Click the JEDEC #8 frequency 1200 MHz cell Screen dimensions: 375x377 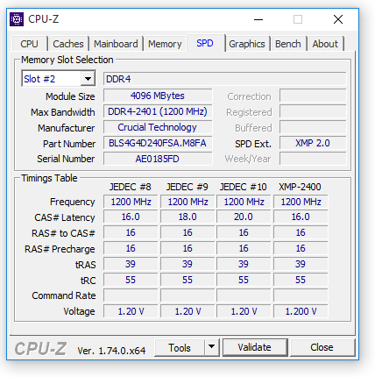tap(131, 202)
